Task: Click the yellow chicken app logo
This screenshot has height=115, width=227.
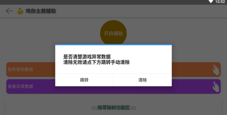Action: [x=20, y=11]
